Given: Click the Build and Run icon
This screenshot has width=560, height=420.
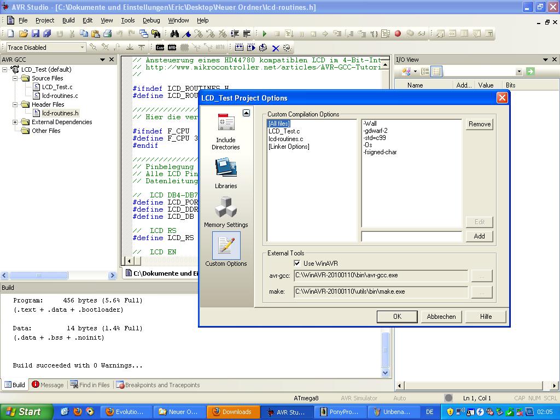Looking at the screenshot, I should [x=251, y=47].
